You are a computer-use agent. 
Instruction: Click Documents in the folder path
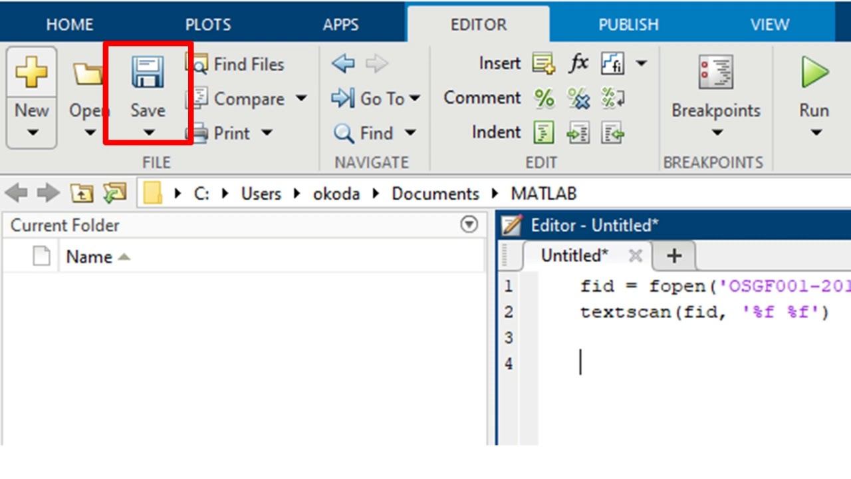tap(435, 194)
